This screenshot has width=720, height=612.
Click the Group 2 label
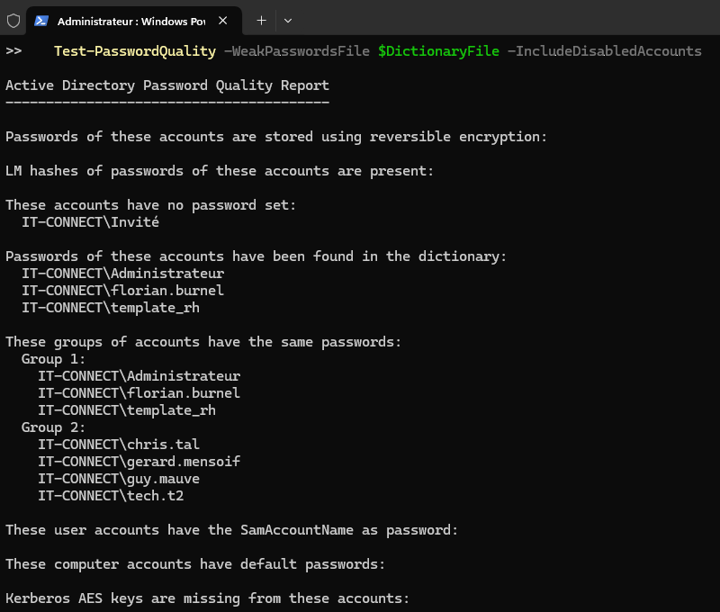click(53, 427)
